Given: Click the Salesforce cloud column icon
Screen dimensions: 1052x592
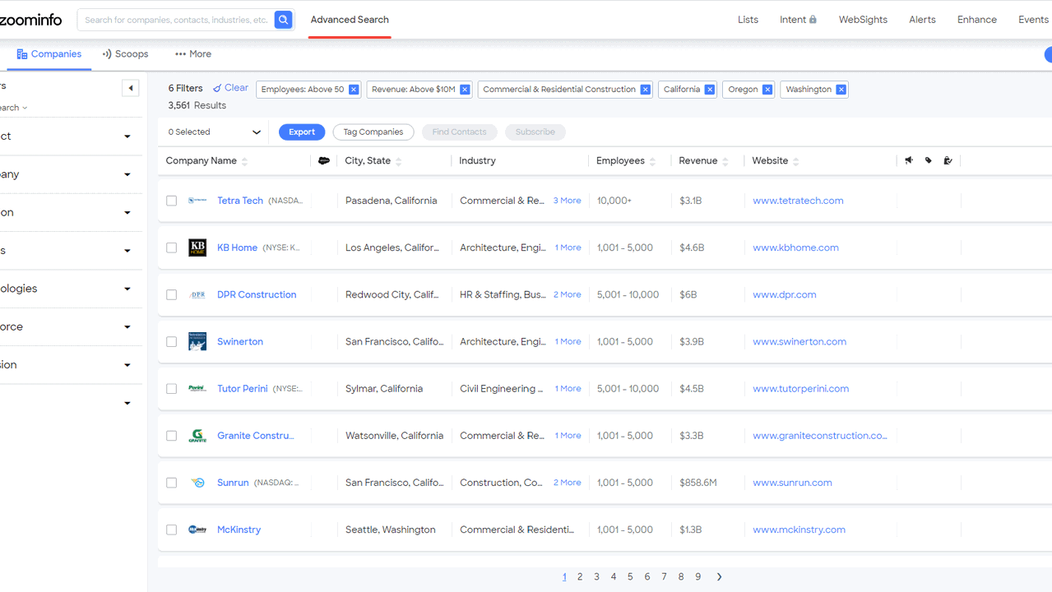Looking at the screenshot, I should coord(324,161).
